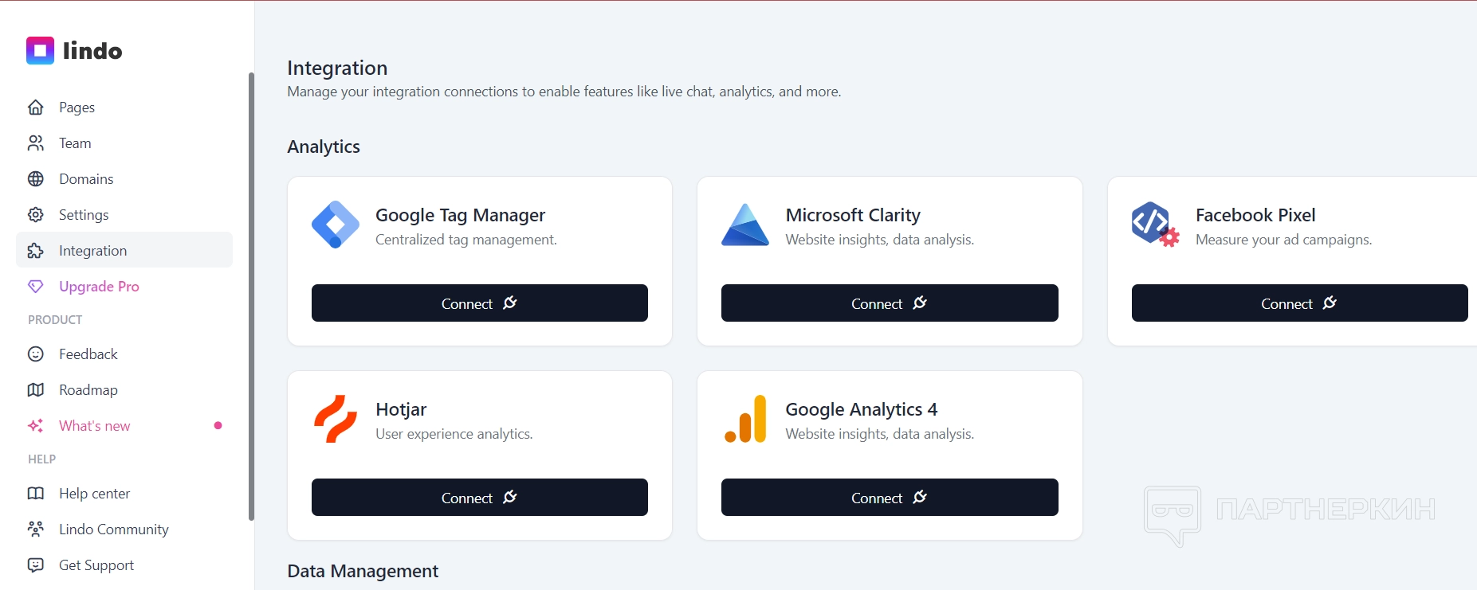Screen dimensions: 1477x590
Task: Click the Settings gear icon in sidebar
Action: (x=36, y=215)
